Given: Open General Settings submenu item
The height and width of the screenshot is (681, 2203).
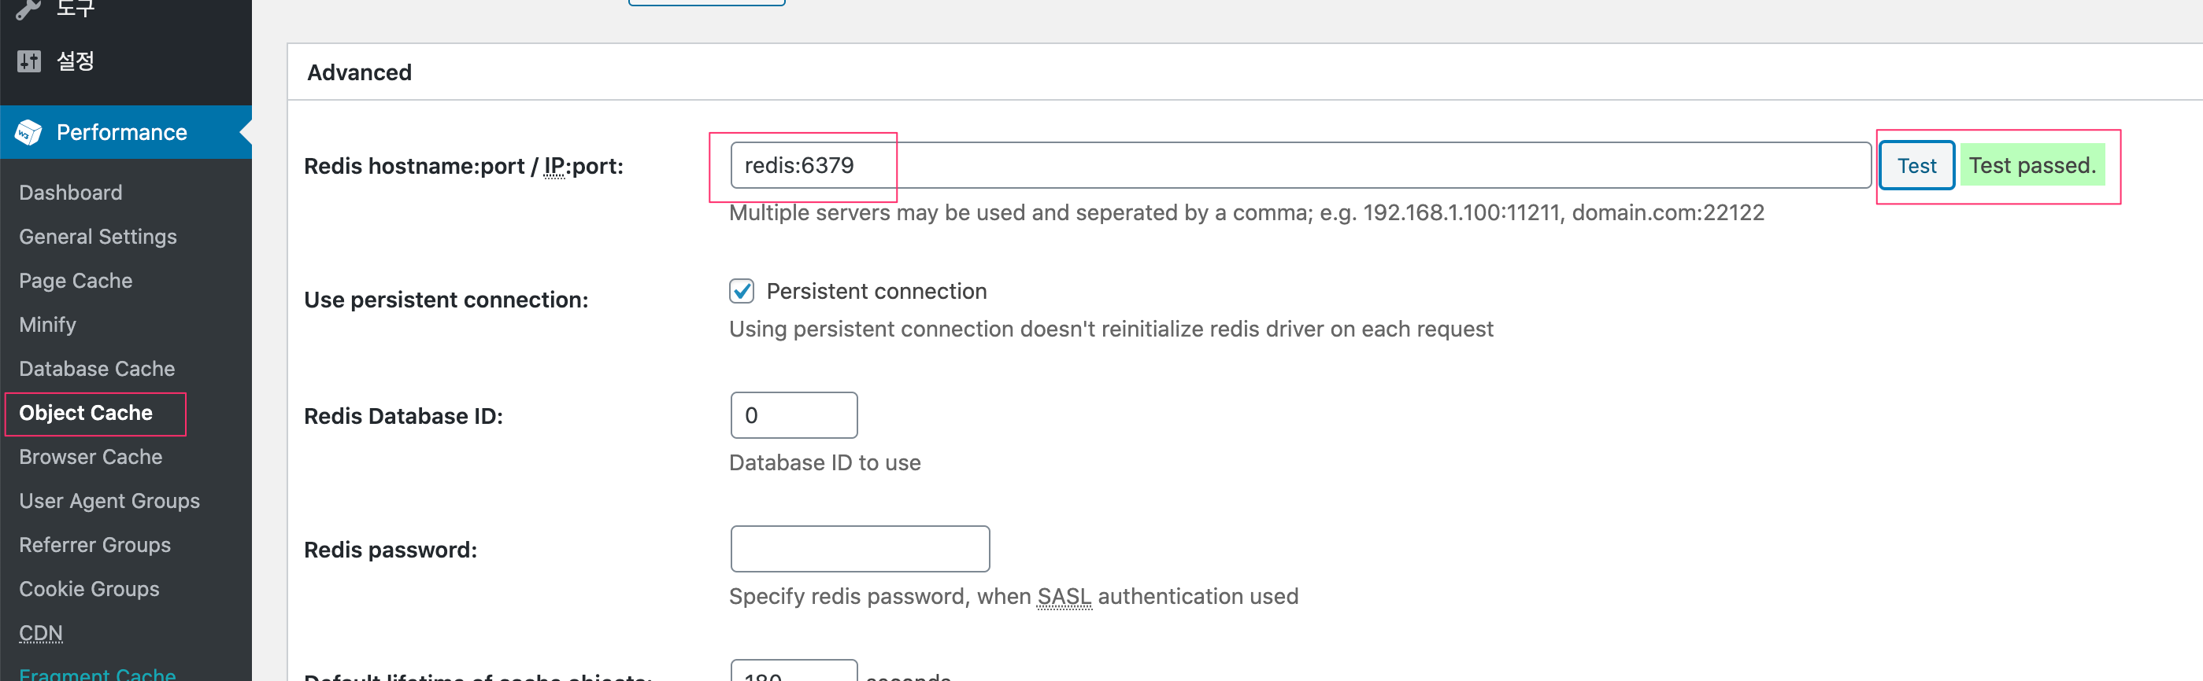Looking at the screenshot, I should (98, 237).
